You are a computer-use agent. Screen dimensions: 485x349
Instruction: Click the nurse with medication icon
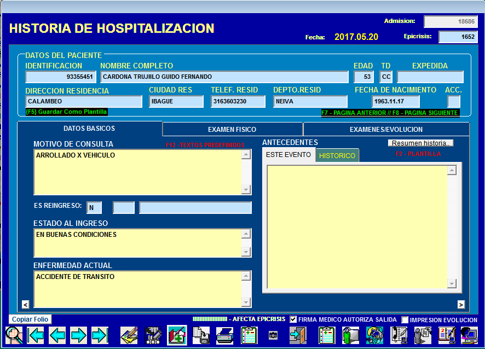click(375, 335)
